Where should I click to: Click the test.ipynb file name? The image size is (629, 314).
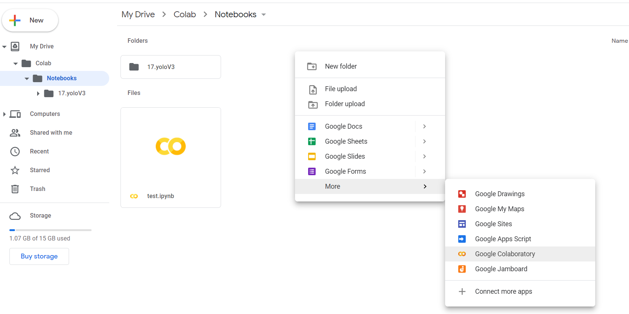click(161, 196)
